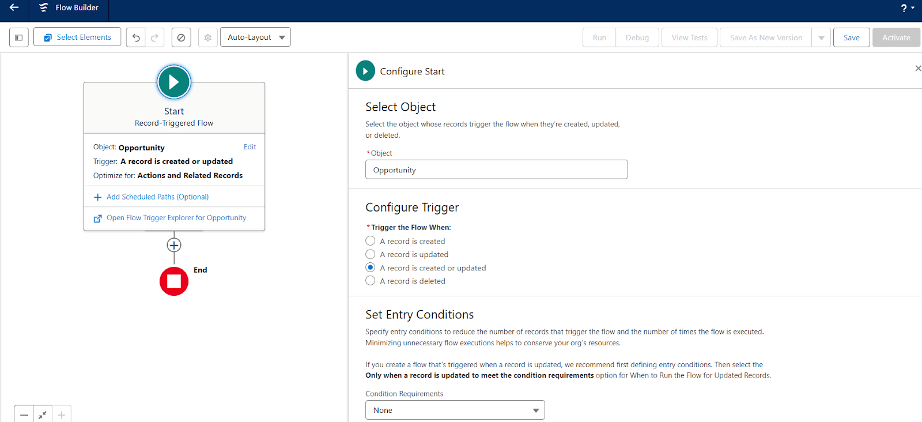
Task: Click the circle-slash toolbar icon
Action: 181,37
